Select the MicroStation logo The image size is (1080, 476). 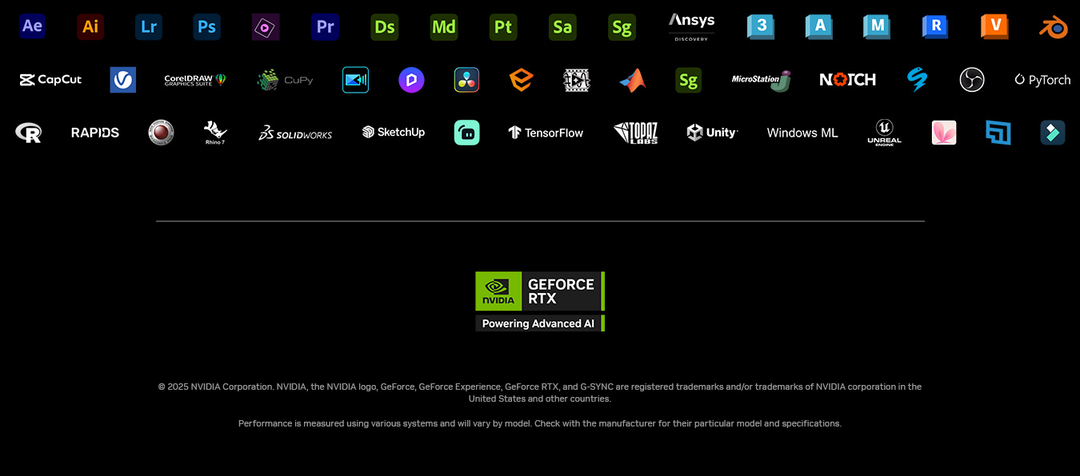pos(761,80)
